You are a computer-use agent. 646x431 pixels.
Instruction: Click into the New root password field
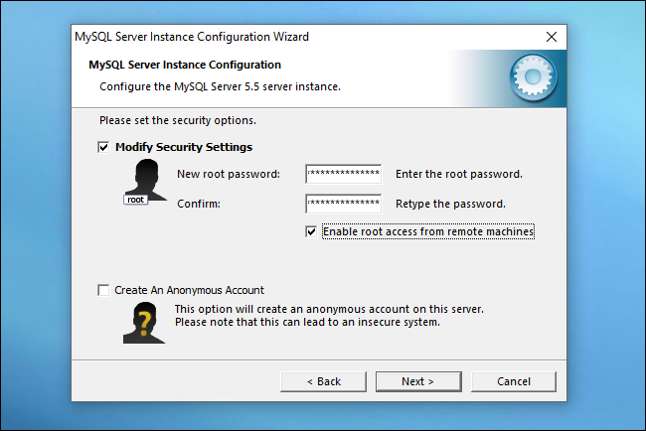tap(344, 174)
